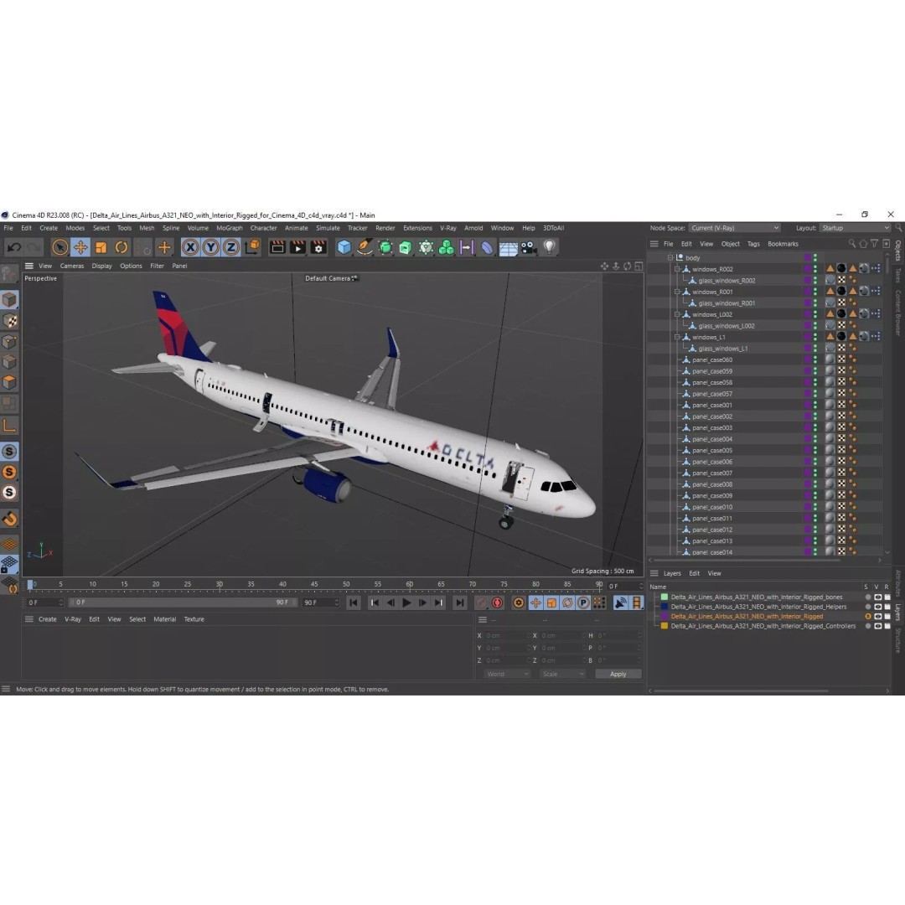Click the Coordinate System cube icon

251,247
